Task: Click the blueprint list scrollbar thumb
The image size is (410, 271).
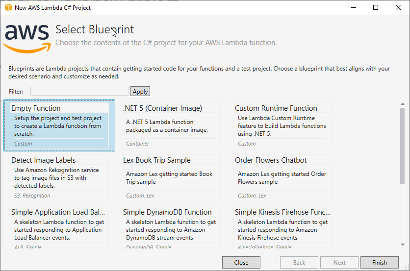Action: (403, 146)
